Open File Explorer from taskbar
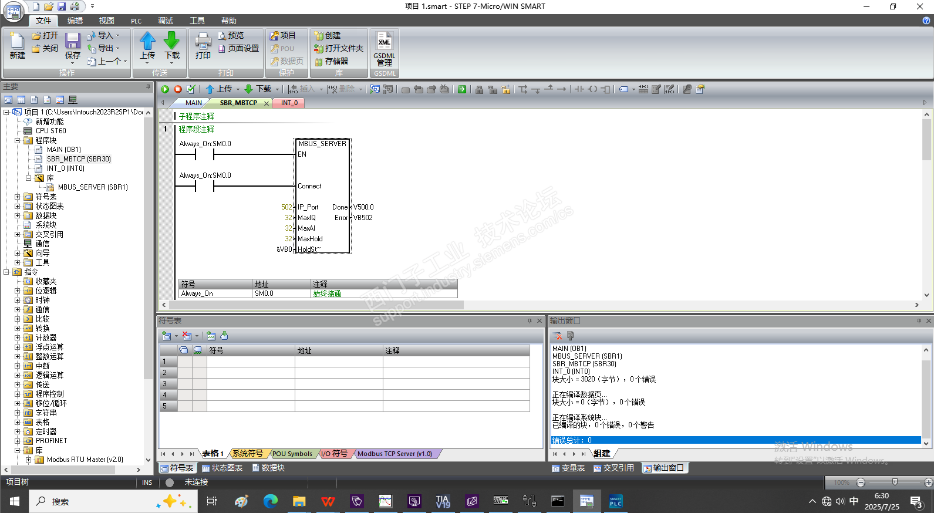Image resolution: width=934 pixels, height=513 pixels. click(299, 501)
